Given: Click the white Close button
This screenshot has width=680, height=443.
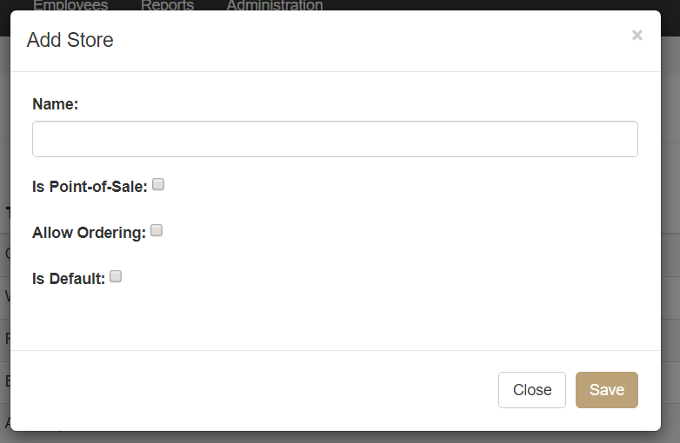Looking at the screenshot, I should 532,390.
